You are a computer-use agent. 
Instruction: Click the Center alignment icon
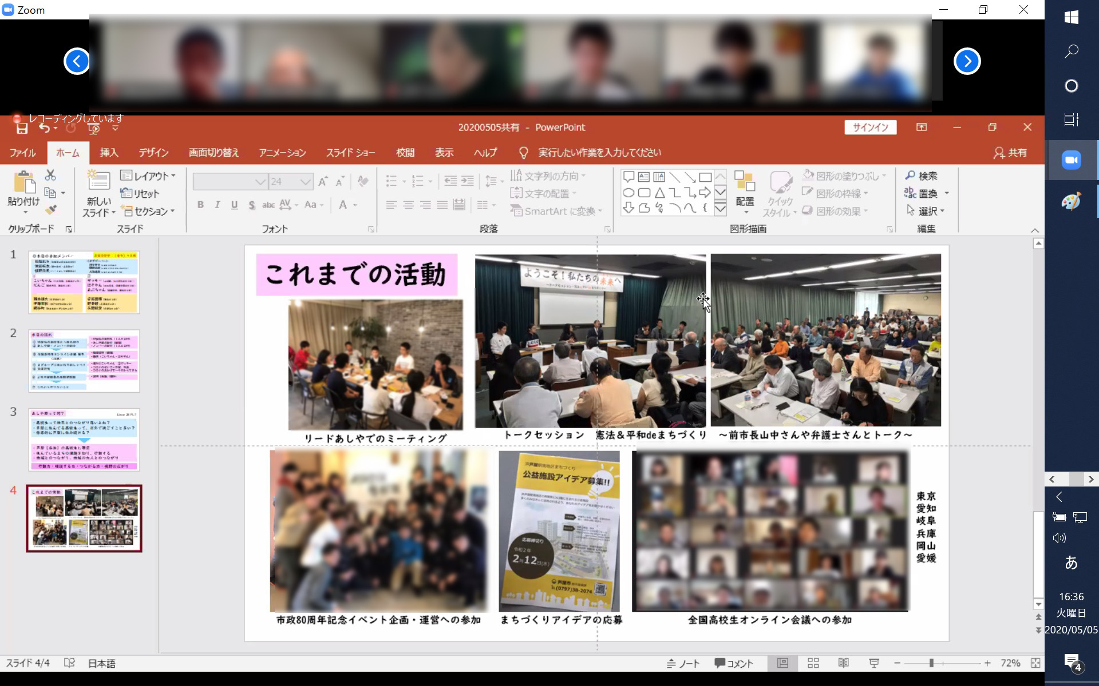pos(409,205)
